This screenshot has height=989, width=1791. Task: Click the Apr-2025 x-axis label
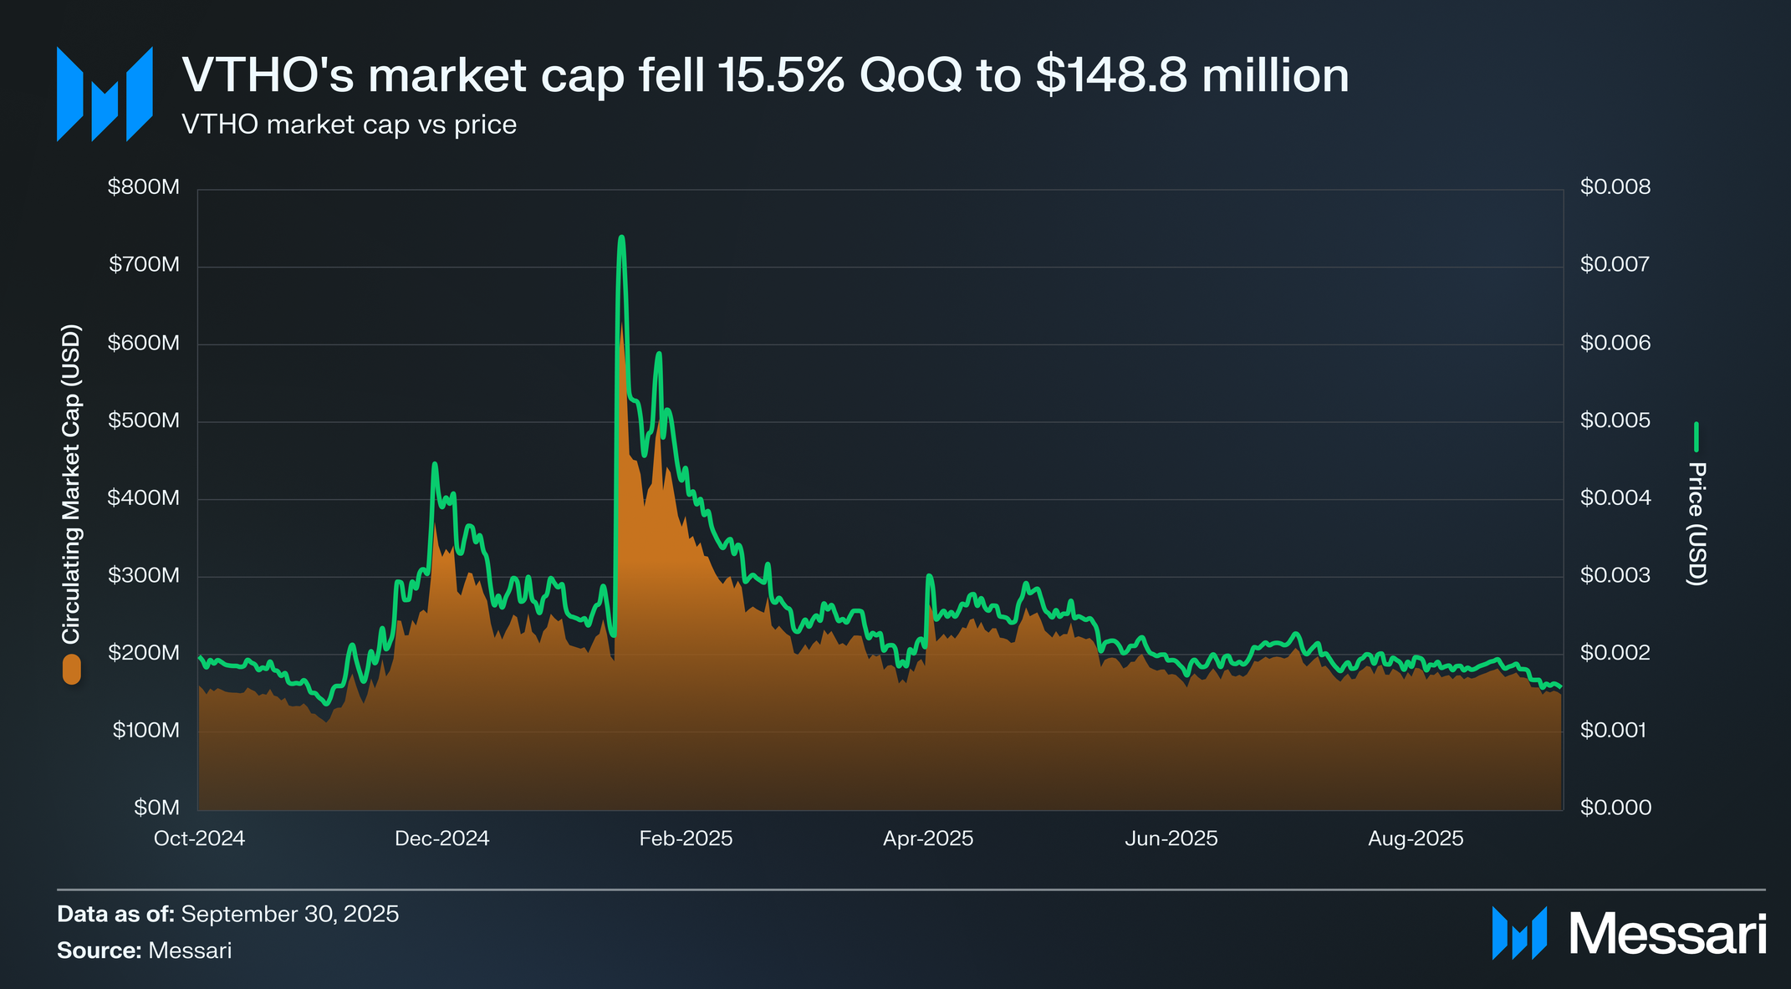tap(928, 839)
